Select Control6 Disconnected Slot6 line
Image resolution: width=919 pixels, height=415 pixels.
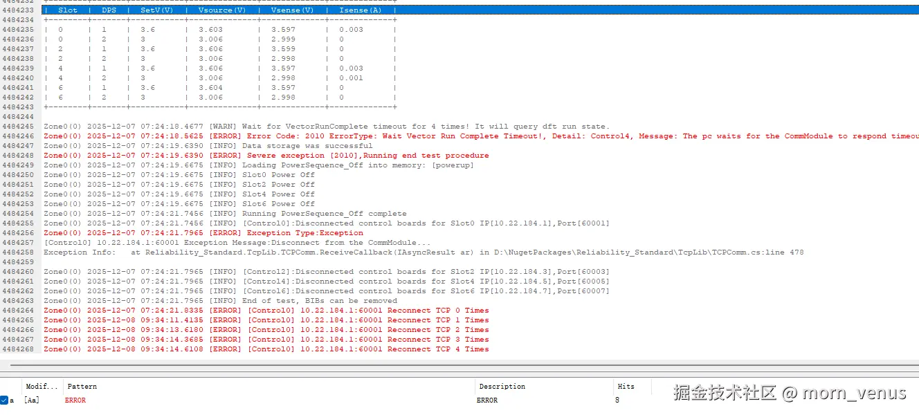click(x=327, y=291)
